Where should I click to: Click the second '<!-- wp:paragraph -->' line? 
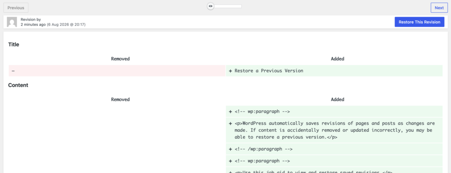click(334, 161)
